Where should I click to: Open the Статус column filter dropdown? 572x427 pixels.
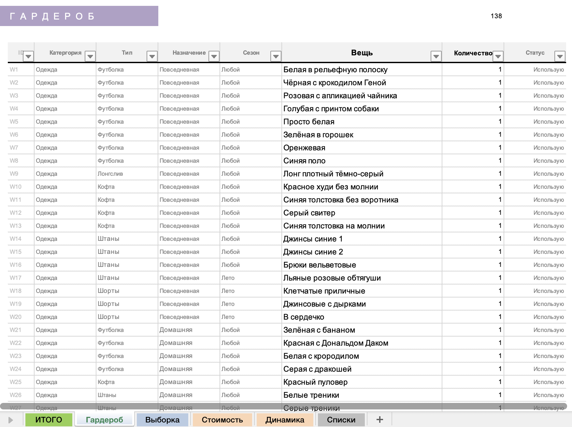point(560,56)
